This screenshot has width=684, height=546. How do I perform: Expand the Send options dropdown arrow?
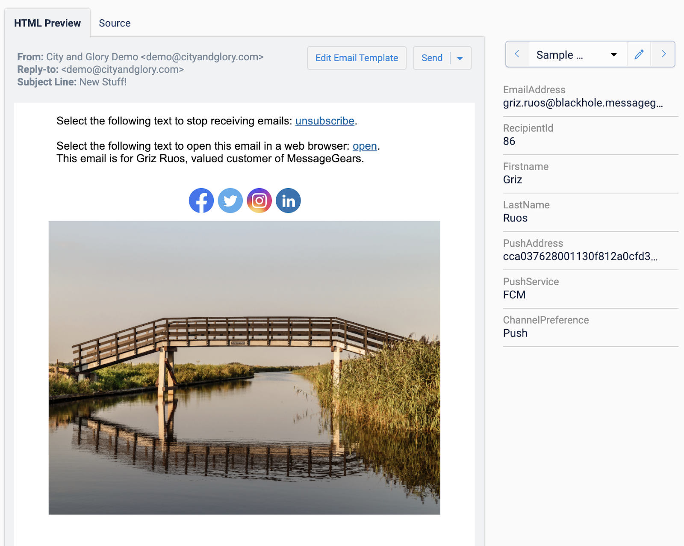[460, 58]
